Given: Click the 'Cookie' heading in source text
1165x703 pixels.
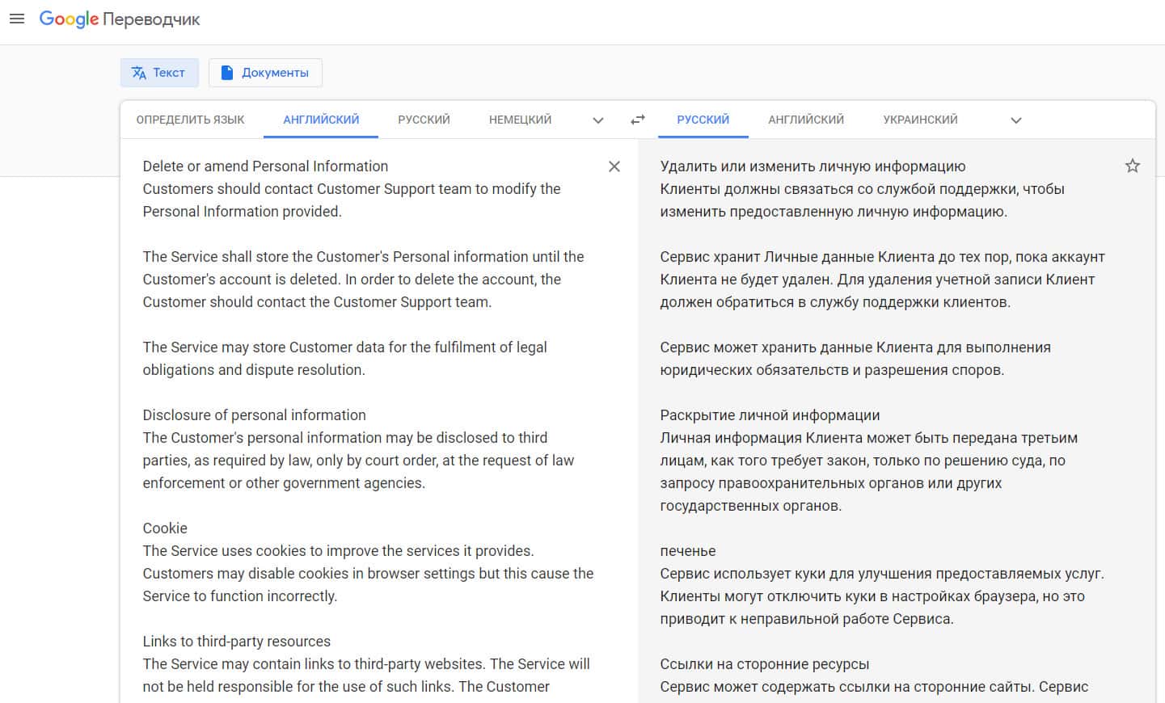Looking at the screenshot, I should tap(165, 528).
